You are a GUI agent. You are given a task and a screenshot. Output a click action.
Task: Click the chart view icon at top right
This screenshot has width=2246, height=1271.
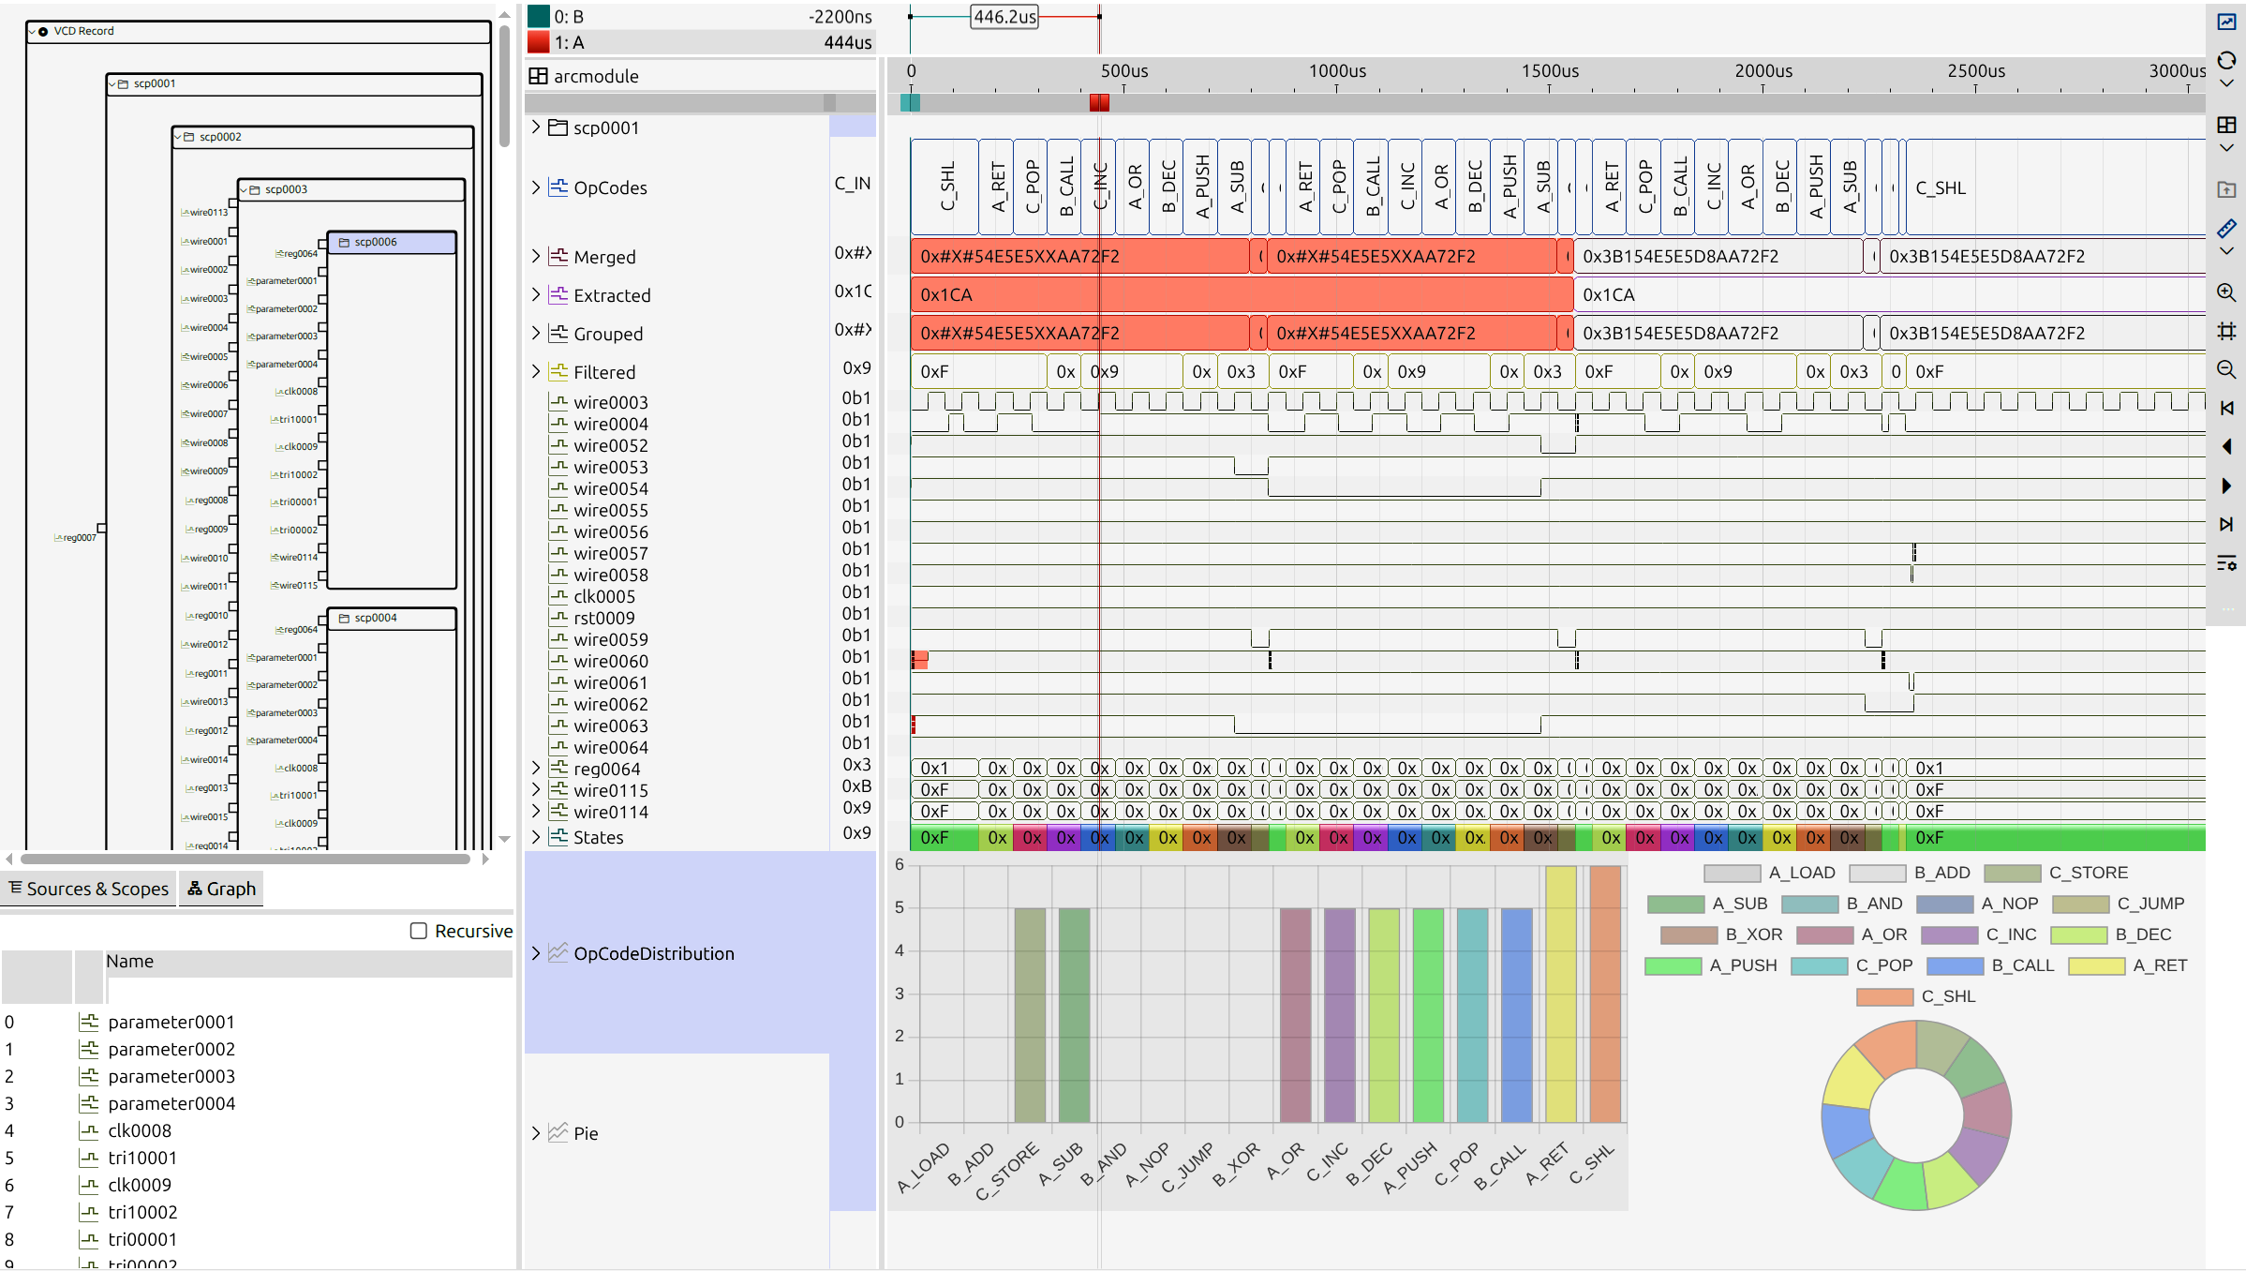click(x=2226, y=22)
